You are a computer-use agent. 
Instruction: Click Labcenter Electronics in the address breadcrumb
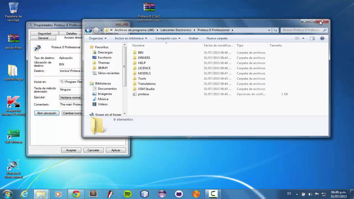176,30
